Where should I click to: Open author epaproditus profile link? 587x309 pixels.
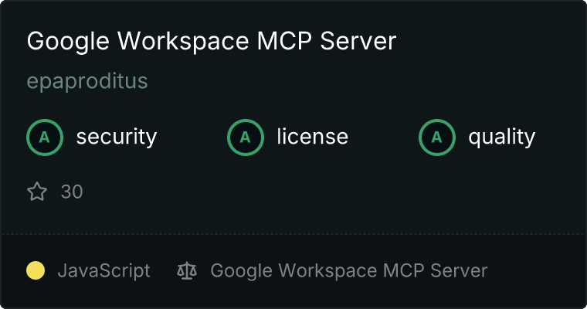87,81
